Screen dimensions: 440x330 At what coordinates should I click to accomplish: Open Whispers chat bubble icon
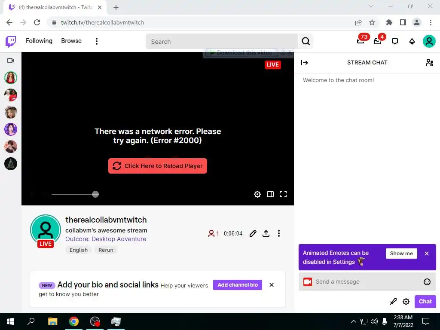pos(395,42)
